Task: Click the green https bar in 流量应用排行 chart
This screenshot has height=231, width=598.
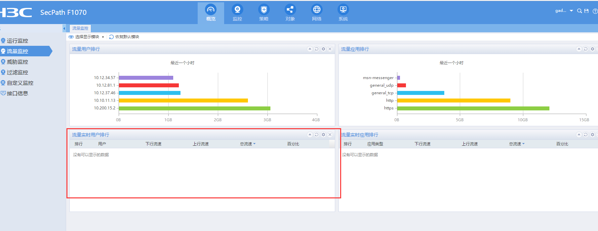Action: click(x=473, y=108)
